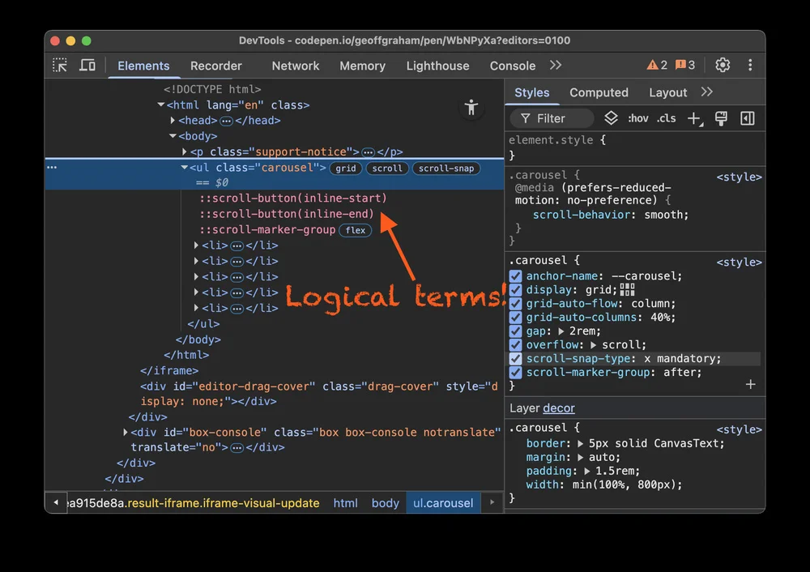Open the three-dot customize menu
The width and height of the screenshot is (810, 572).
pyautogui.click(x=750, y=65)
